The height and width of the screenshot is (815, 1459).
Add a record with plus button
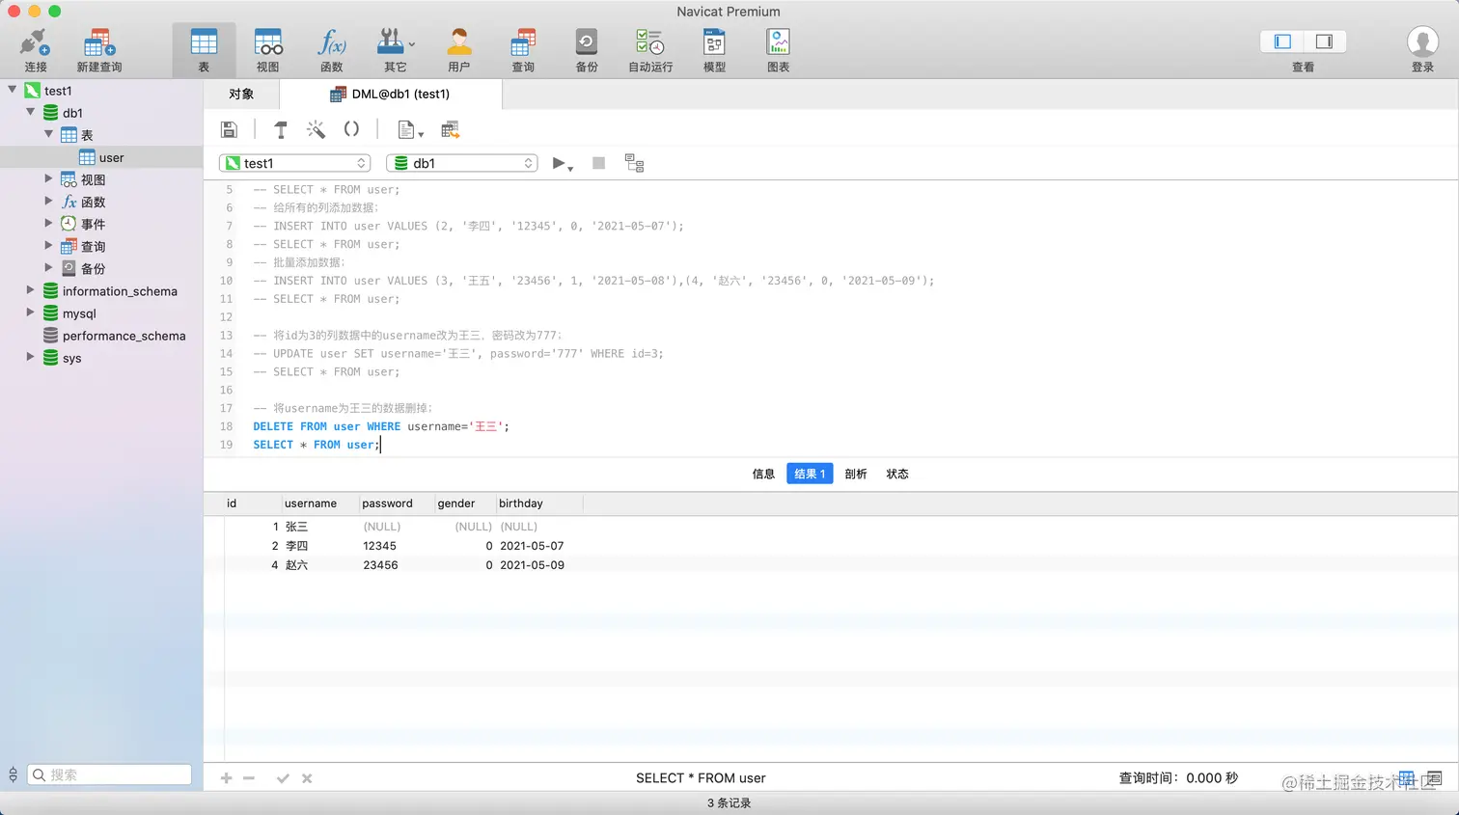click(226, 778)
